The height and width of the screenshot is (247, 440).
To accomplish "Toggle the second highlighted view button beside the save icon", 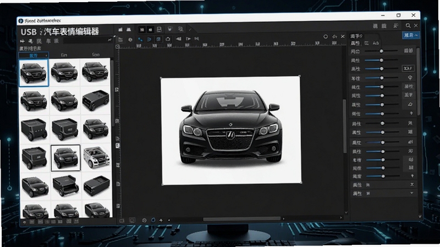I will coord(150,30).
